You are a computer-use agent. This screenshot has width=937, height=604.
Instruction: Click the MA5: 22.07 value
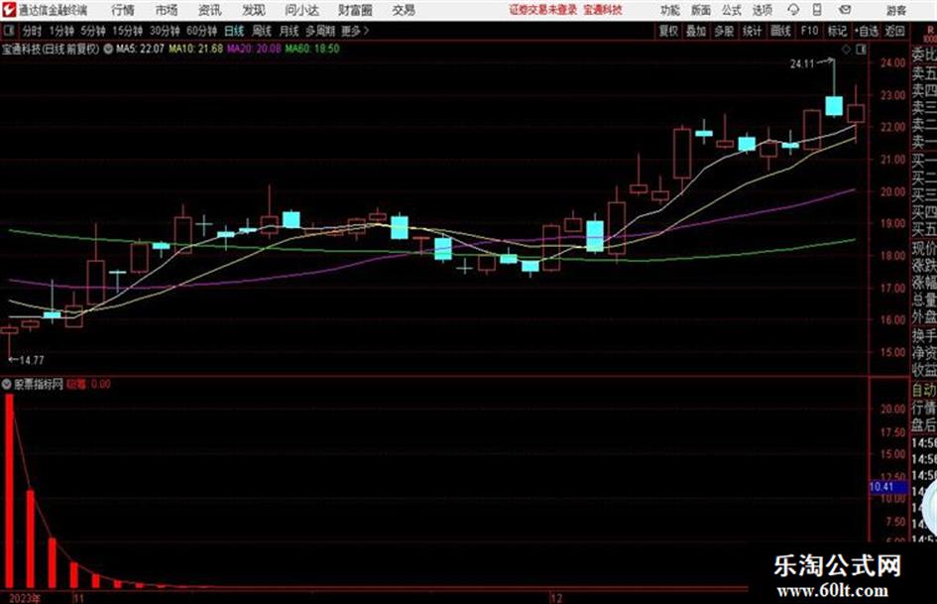point(140,49)
